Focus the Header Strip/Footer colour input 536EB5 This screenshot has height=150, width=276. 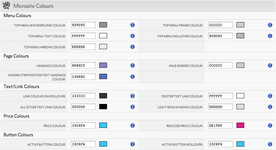click(83, 76)
